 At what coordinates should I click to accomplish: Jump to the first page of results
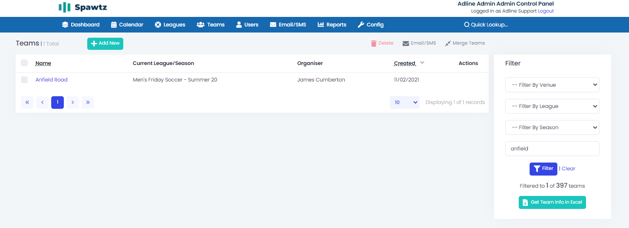click(x=27, y=102)
